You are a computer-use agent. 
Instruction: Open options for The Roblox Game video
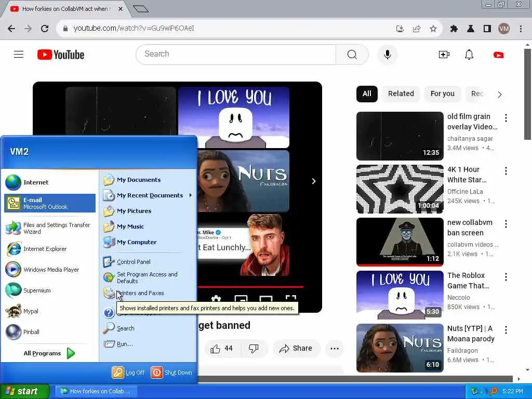point(506,277)
